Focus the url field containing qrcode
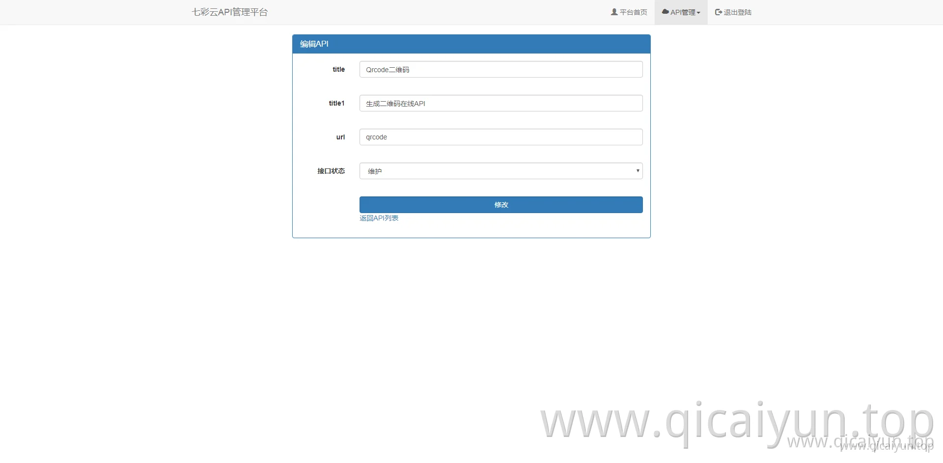This screenshot has height=463, width=943. (x=501, y=137)
